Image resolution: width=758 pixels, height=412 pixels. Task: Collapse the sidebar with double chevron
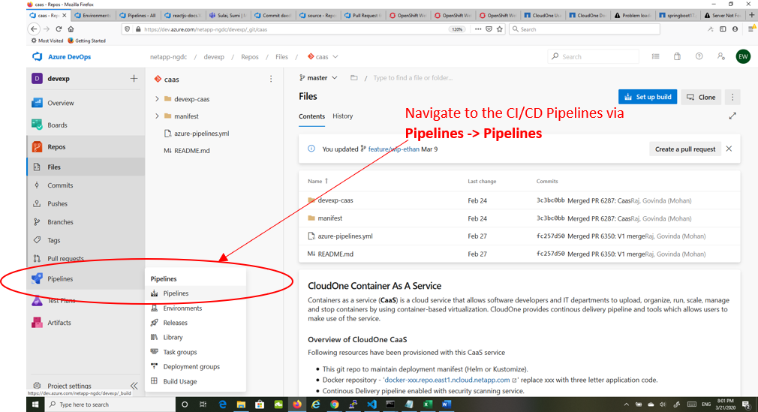pos(134,386)
